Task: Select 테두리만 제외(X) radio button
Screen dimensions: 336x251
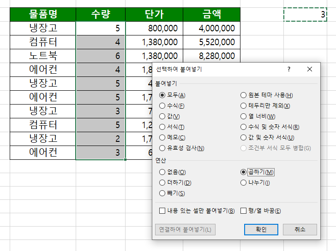Action: click(x=243, y=105)
